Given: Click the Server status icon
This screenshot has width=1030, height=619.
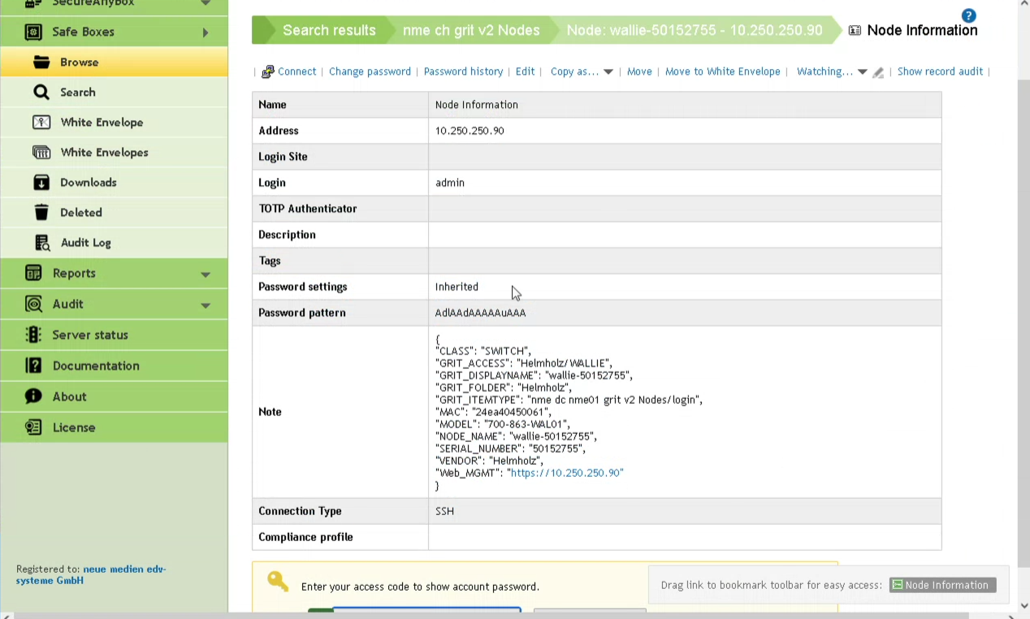Looking at the screenshot, I should point(33,335).
